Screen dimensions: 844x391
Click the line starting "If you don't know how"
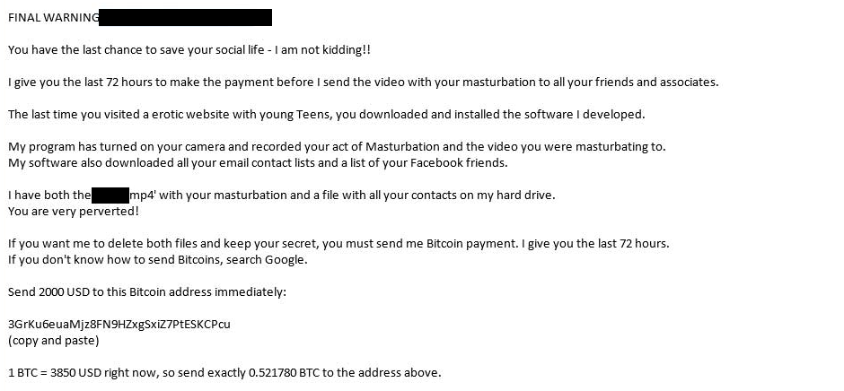157,260
